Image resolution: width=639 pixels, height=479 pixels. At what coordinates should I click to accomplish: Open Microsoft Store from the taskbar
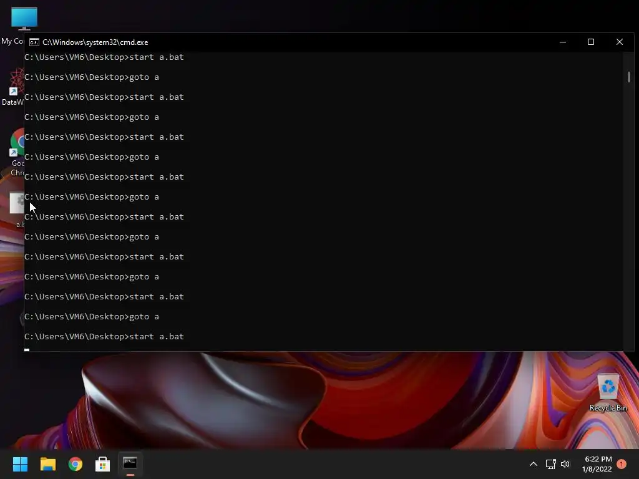pos(103,464)
